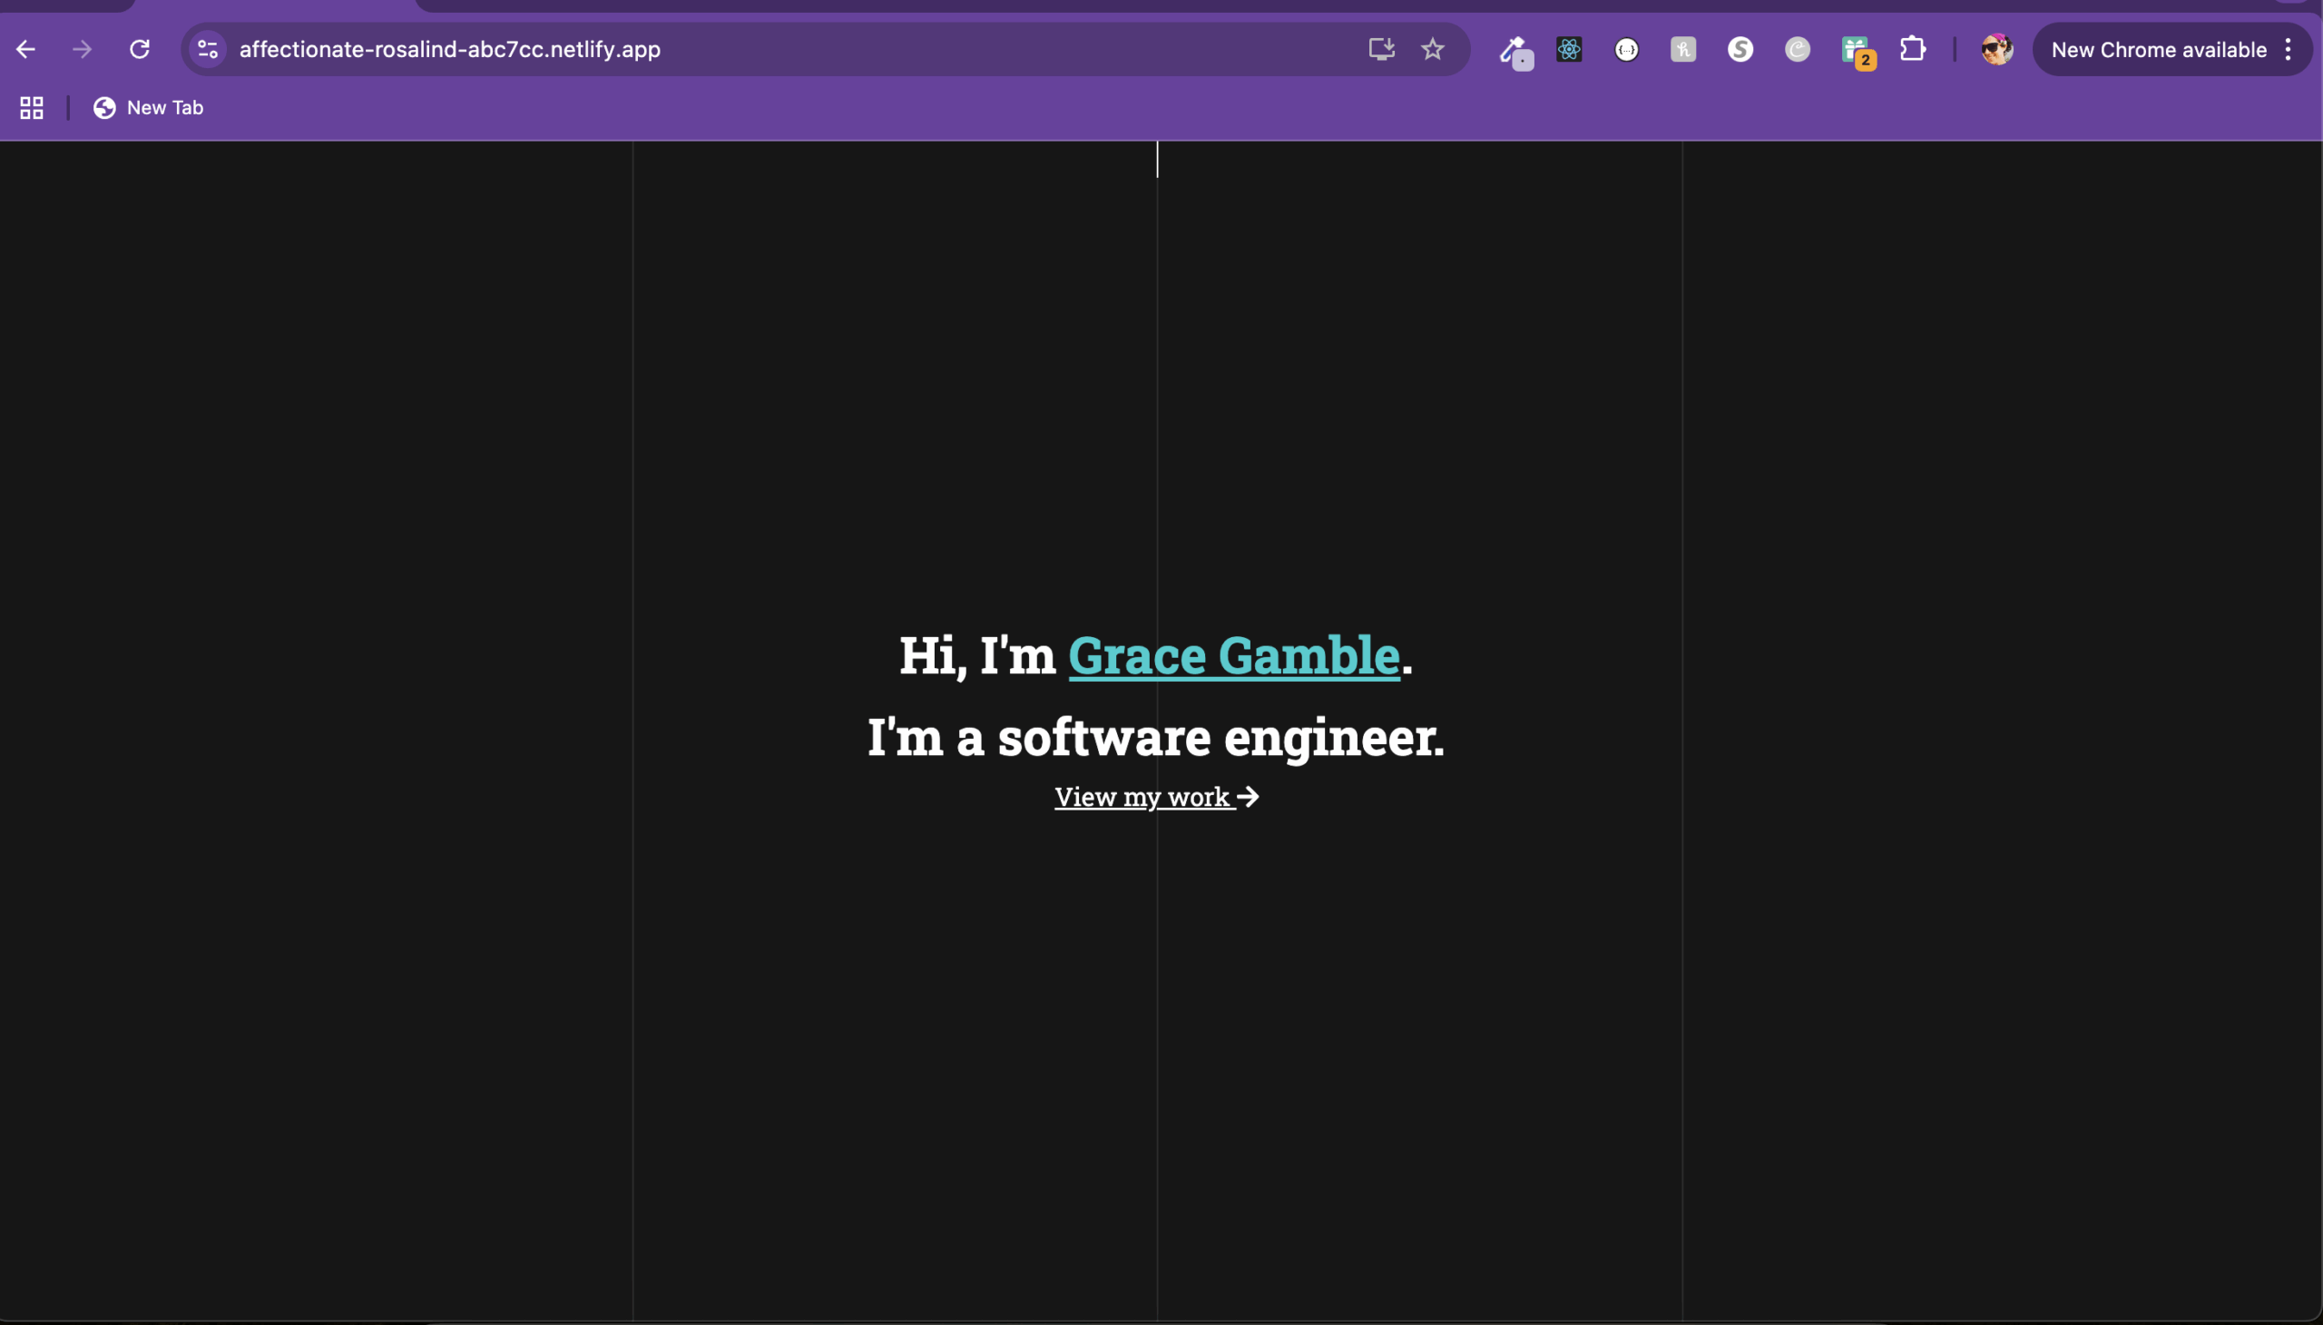Bookmark this page with the star
This screenshot has width=2323, height=1325.
coord(1432,49)
